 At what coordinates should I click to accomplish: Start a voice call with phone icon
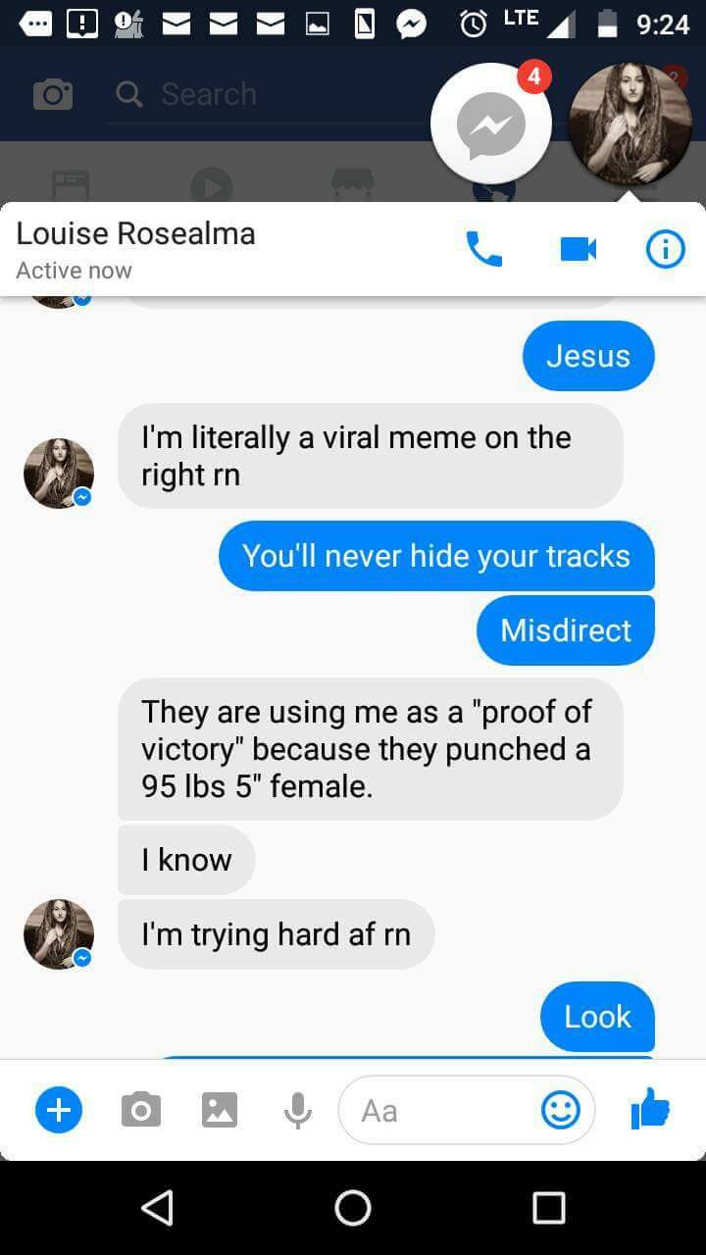tap(483, 249)
